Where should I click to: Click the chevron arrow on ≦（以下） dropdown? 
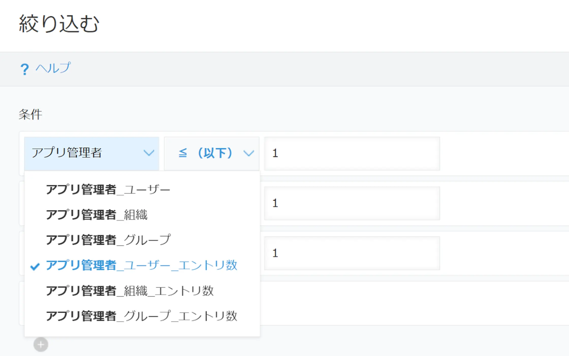point(248,153)
